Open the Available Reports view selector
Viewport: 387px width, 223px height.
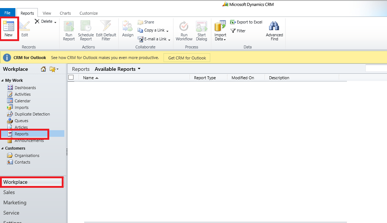[118, 69]
